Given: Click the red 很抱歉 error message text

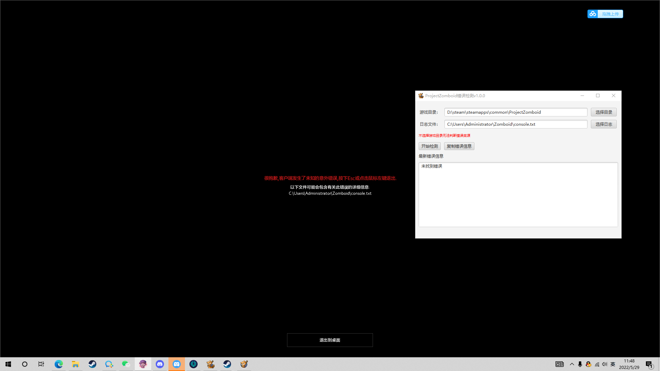Looking at the screenshot, I should (x=330, y=178).
